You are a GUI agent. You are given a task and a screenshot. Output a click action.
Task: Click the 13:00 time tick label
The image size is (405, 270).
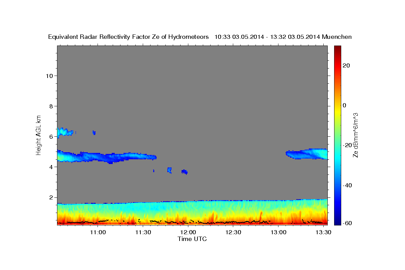(x=278, y=233)
